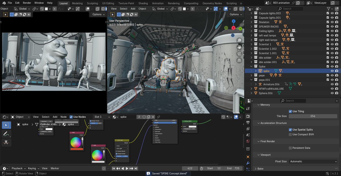341x176 pixels.
Task: Disable the Use Spatial Splits checkbox
Action: coord(290,130)
